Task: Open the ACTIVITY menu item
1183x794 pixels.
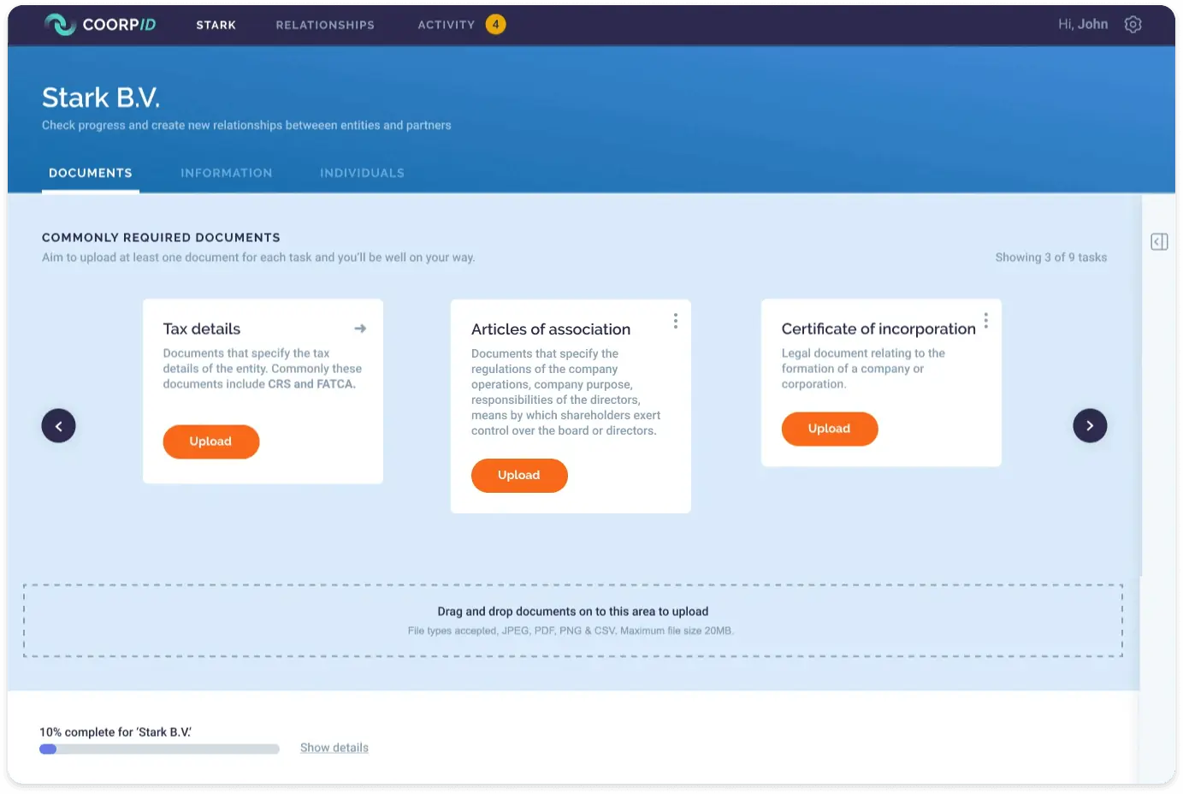Action: pos(446,25)
